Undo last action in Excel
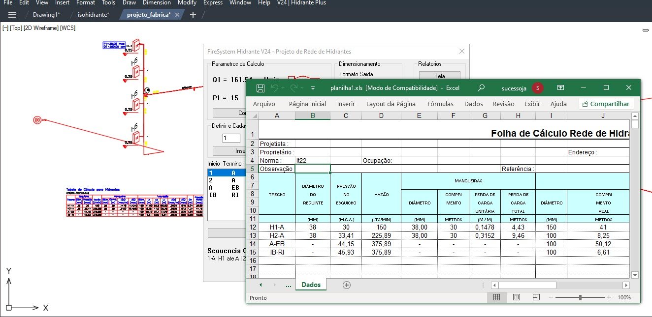Viewport: 652px width, 317px height. click(x=275, y=88)
